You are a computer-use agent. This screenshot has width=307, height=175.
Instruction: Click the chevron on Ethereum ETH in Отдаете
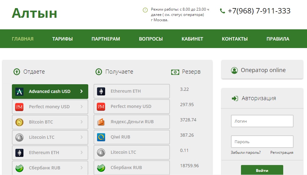pyautogui.click(x=81, y=152)
